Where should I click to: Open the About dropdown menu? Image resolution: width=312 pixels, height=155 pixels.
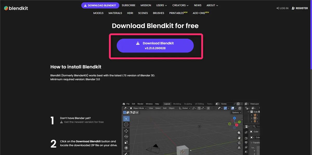point(212,5)
